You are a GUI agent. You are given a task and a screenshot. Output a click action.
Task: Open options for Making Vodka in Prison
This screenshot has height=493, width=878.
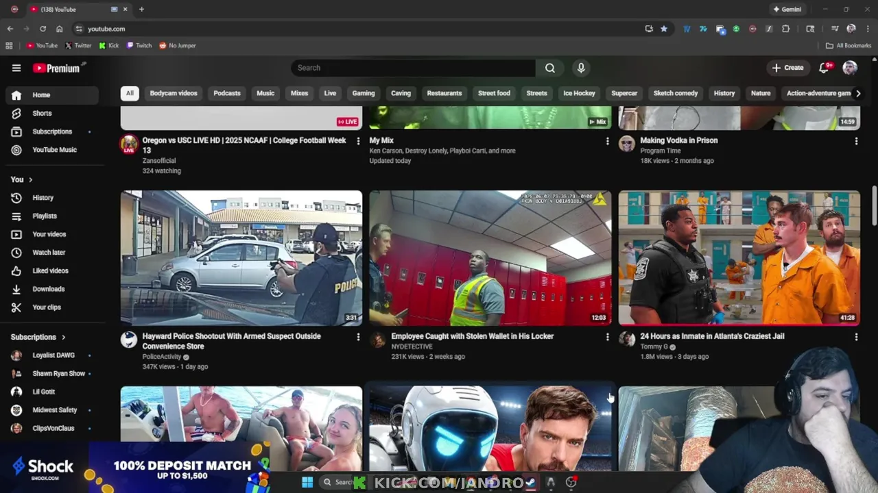tap(856, 141)
